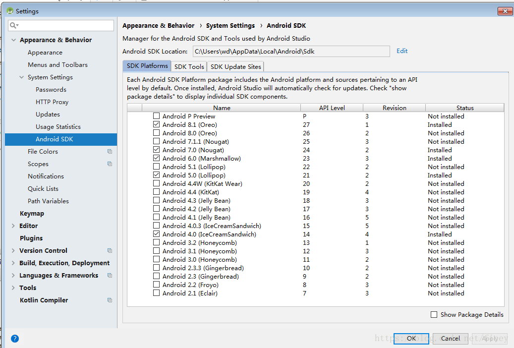Viewport: 514px width, 348px height.
Task: Uncheck Android 4.0 (IceCreamSandwich) checkbox
Action: 156,234
